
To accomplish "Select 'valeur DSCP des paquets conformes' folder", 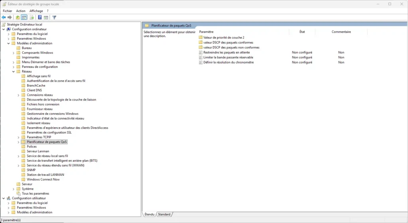I will [x=228, y=43].
